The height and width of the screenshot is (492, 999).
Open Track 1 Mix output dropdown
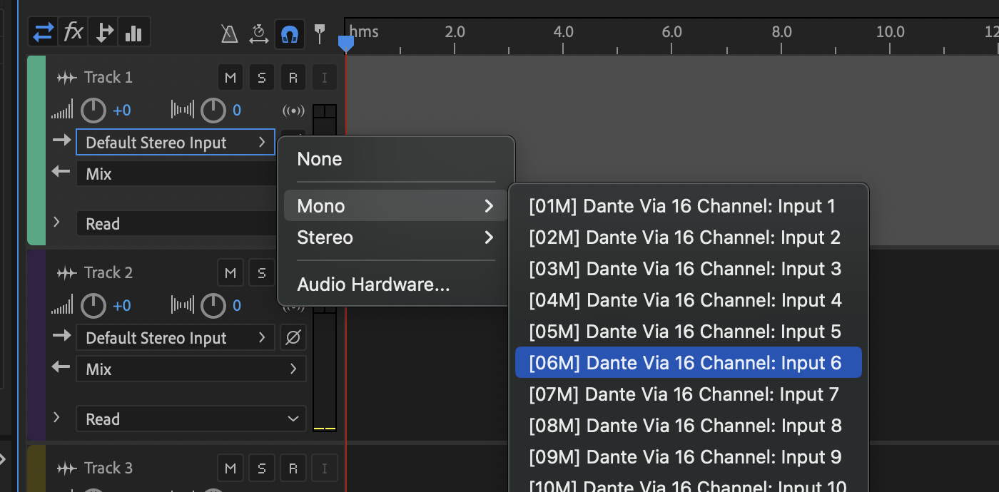(x=176, y=174)
